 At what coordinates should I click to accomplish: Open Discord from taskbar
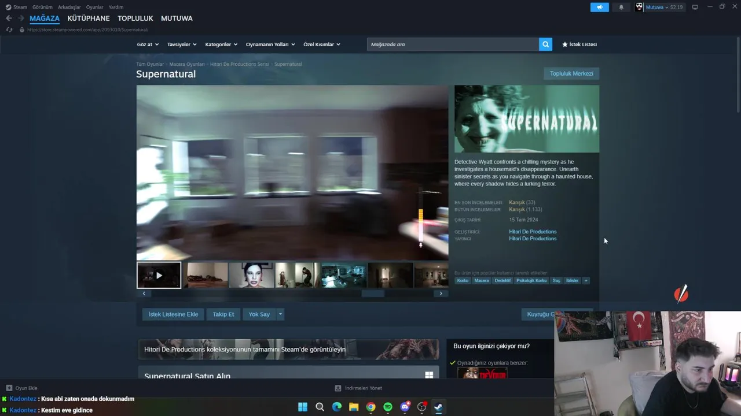405,407
